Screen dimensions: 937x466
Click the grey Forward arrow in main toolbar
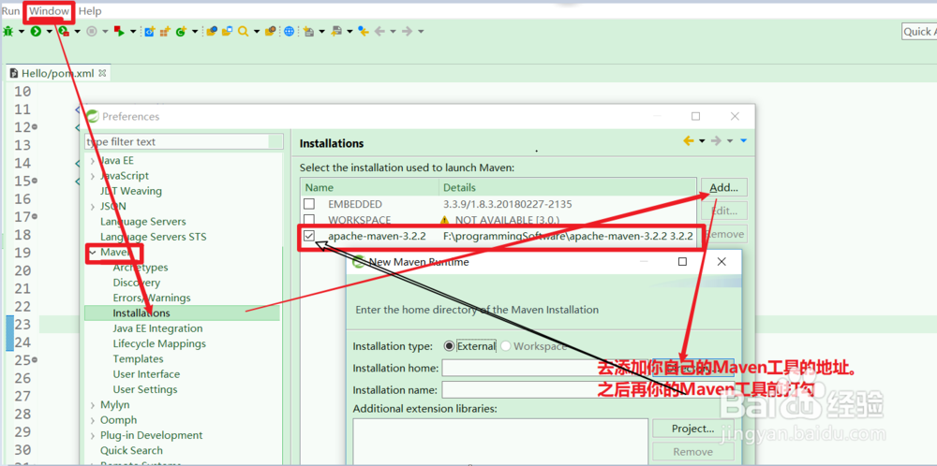click(x=407, y=32)
